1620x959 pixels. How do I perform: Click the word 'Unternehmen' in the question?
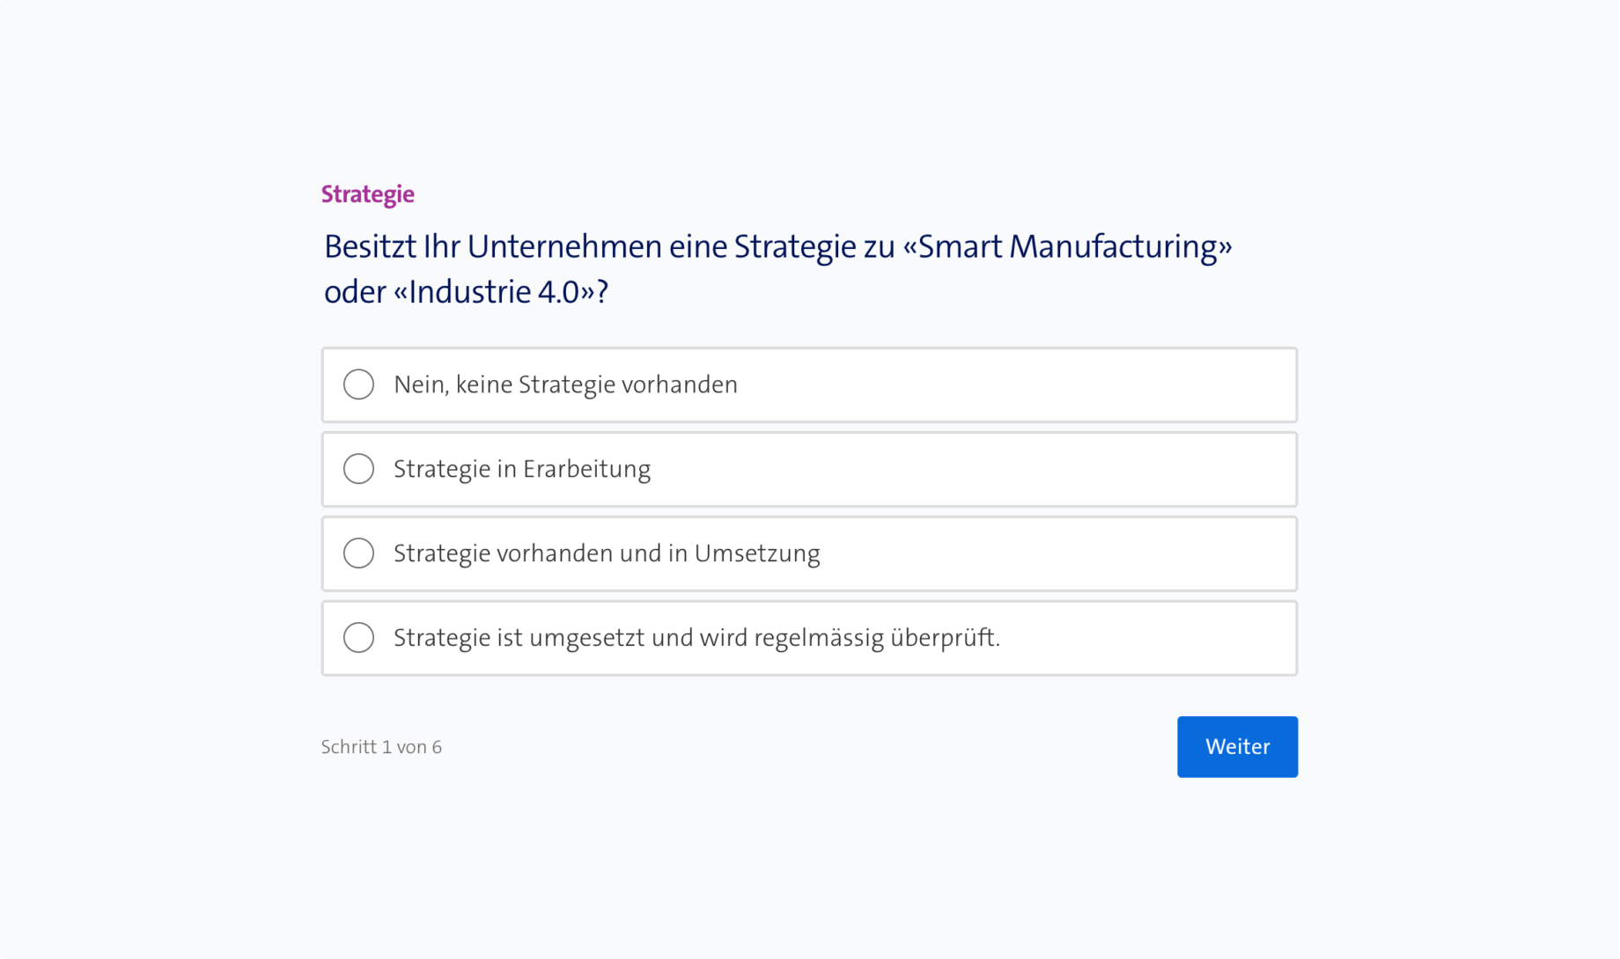click(x=564, y=247)
